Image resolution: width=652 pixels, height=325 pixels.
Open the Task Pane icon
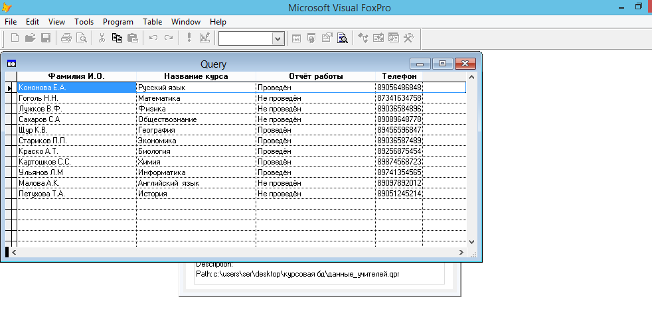pyautogui.click(x=393, y=38)
